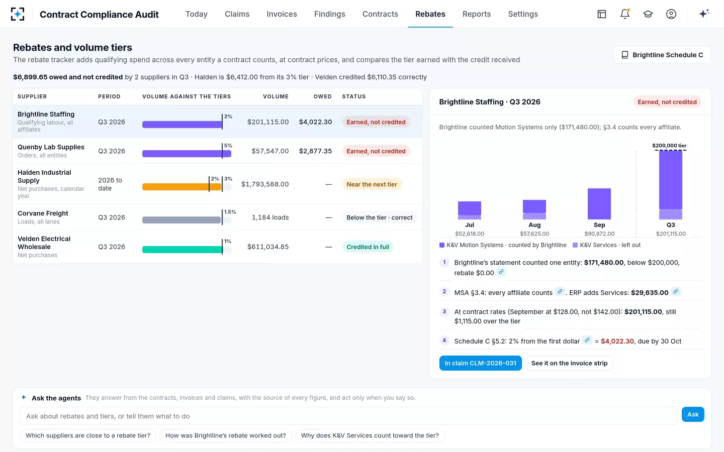The width and height of the screenshot is (724, 452).
Task: Click the K&V Motion Systems legend swatch
Action: coord(442,245)
